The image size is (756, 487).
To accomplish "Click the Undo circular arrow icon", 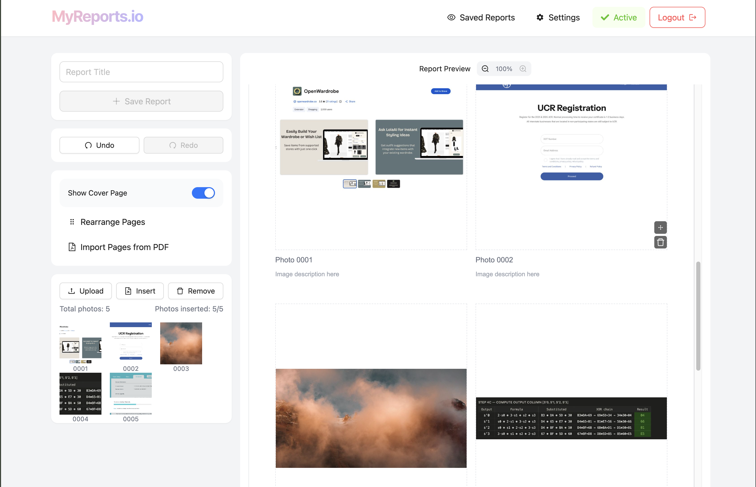I will tap(88, 145).
